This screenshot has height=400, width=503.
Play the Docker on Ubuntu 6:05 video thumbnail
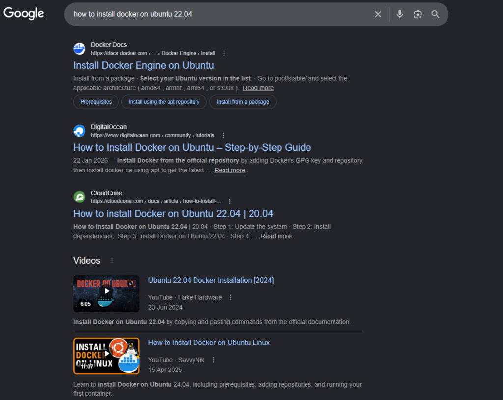tap(106, 293)
